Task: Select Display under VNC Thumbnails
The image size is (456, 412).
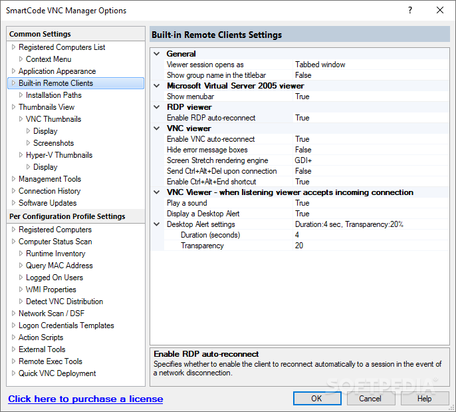Action: click(x=45, y=131)
